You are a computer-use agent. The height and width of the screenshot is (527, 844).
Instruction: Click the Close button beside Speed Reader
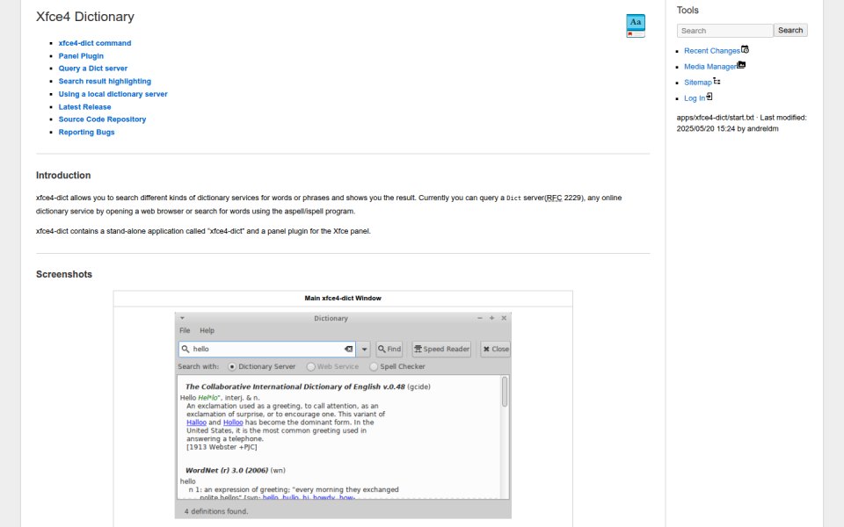495,349
